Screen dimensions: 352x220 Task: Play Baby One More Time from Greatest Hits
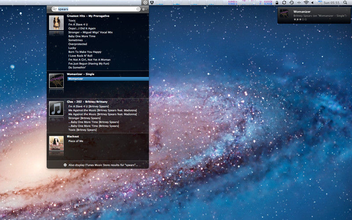pyautogui.click(x=82, y=36)
